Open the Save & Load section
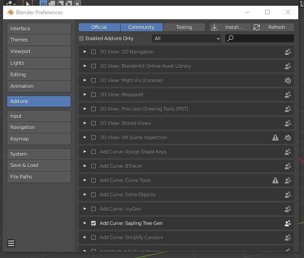Viewport: 304px width, 258px height. (39, 165)
